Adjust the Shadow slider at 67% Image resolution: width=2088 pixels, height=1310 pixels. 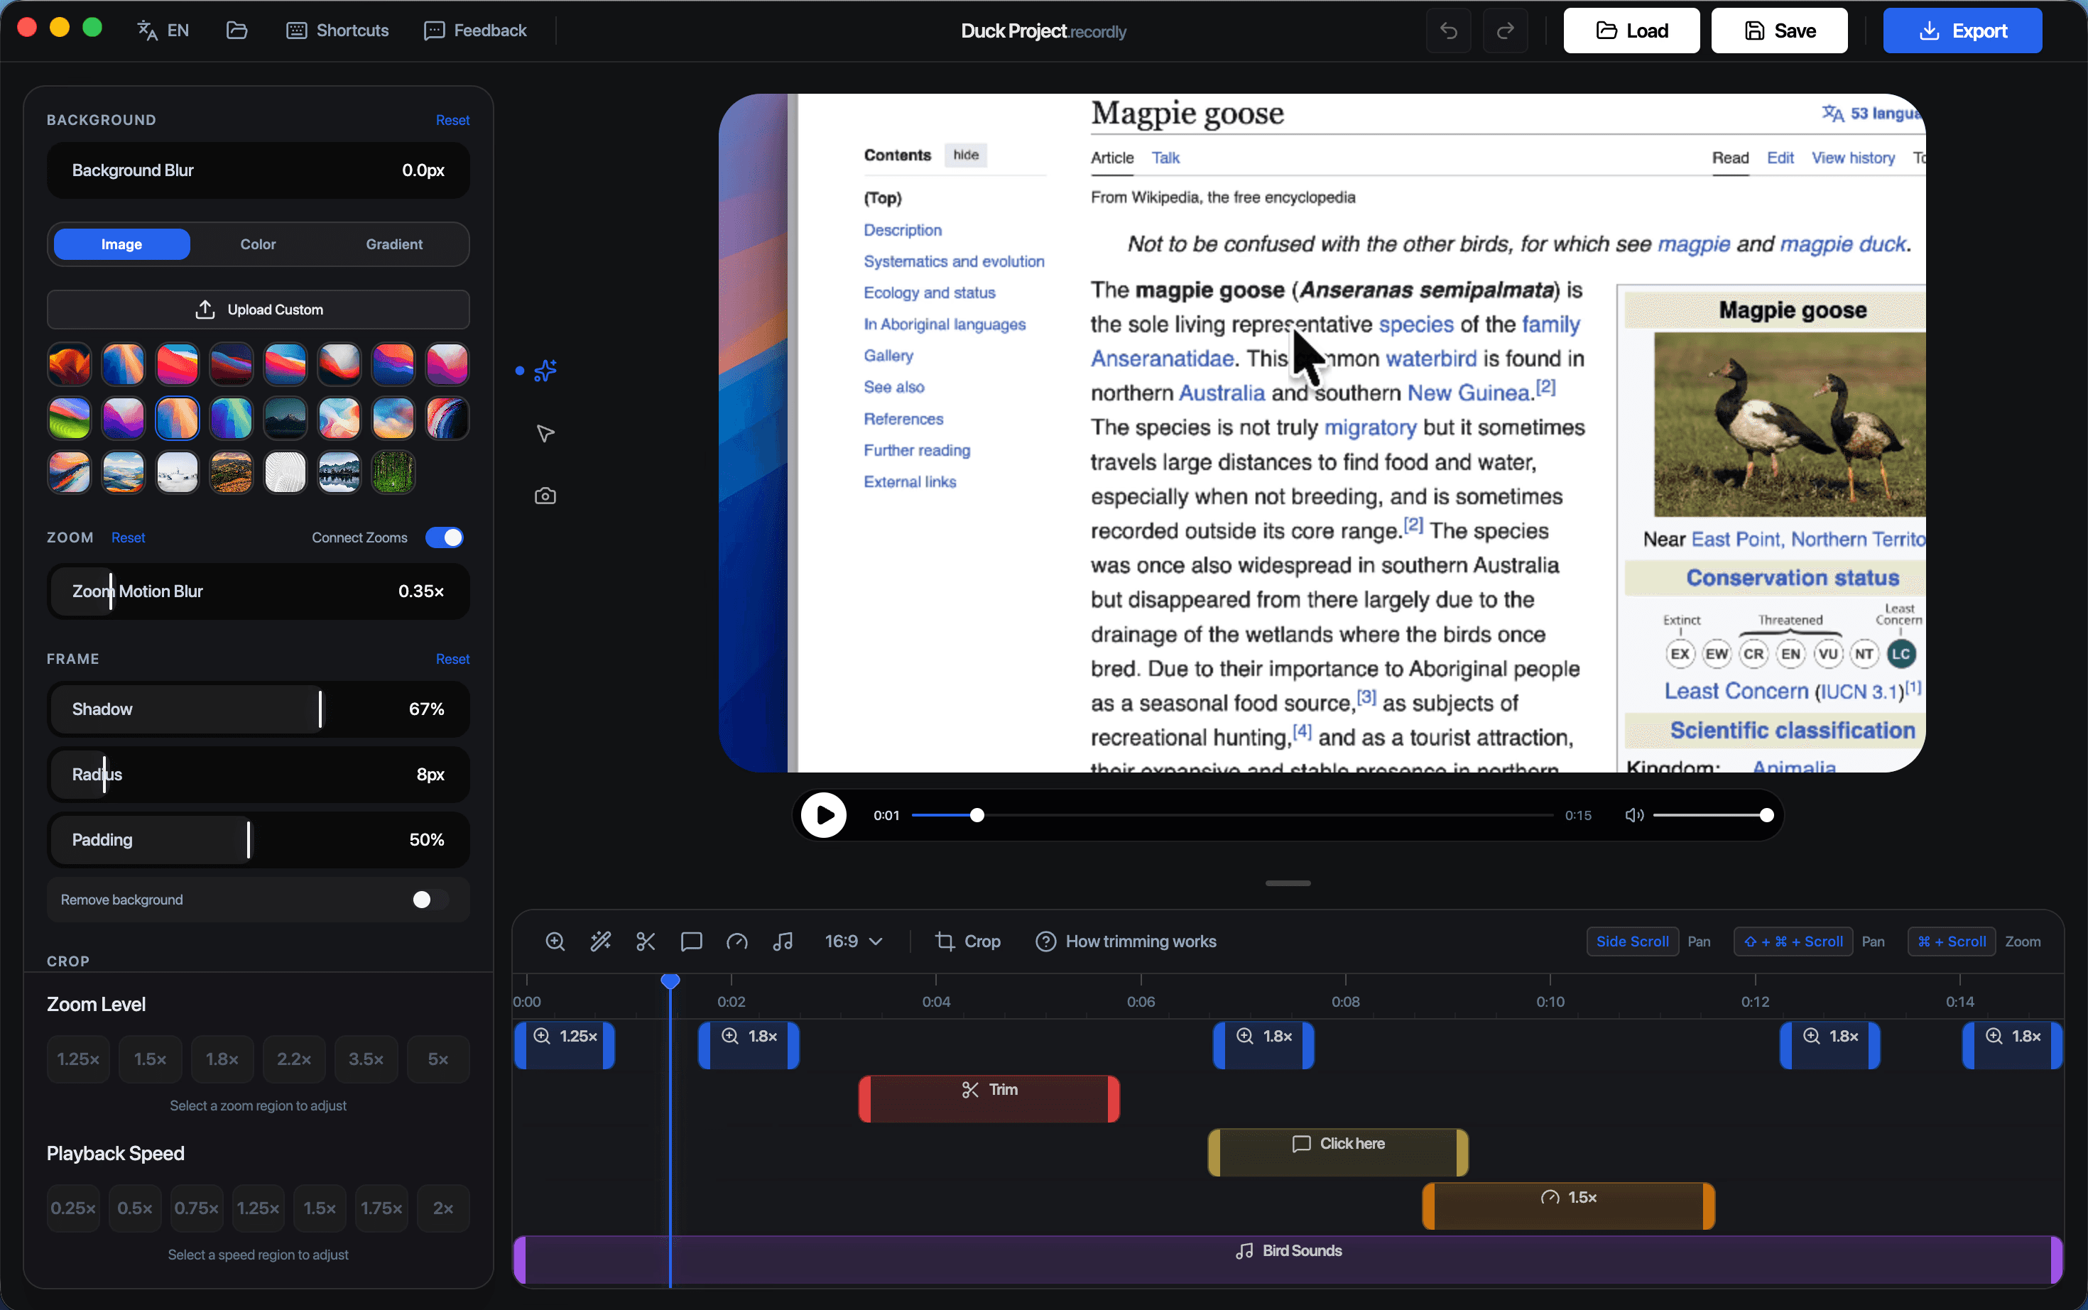[320, 709]
